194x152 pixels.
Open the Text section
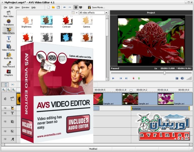8,39
